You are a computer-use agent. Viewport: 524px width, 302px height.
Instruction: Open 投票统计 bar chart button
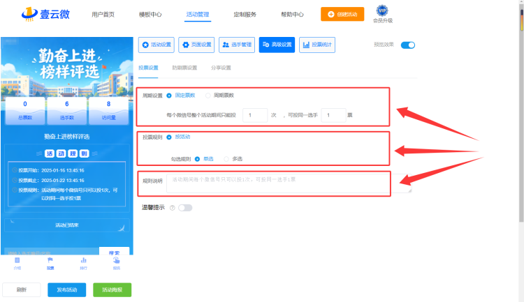pos(317,45)
